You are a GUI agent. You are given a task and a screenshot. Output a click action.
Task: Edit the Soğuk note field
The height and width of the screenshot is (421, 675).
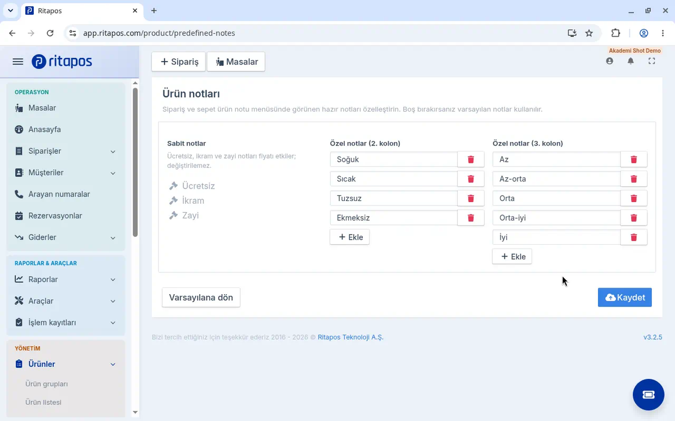(x=394, y=159)
